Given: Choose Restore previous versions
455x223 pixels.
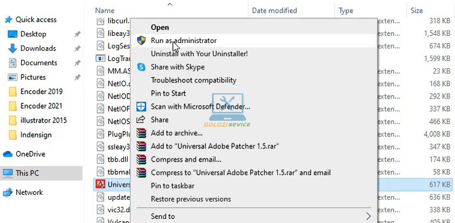Looking at the screenshot, I should click(x=190, y=199).
